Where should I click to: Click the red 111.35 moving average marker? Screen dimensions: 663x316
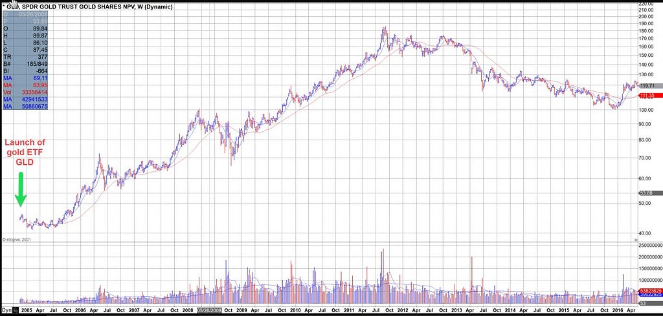click(x=650, y=96)
